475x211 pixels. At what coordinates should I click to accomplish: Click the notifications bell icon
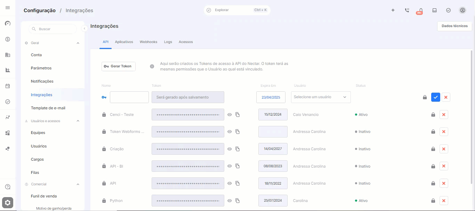coord(421,10)
